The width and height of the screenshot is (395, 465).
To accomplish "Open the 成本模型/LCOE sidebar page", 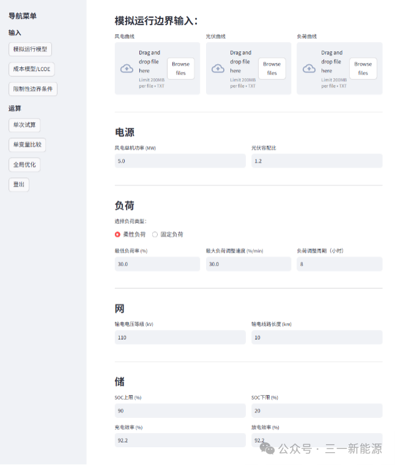I will (32, 69).
